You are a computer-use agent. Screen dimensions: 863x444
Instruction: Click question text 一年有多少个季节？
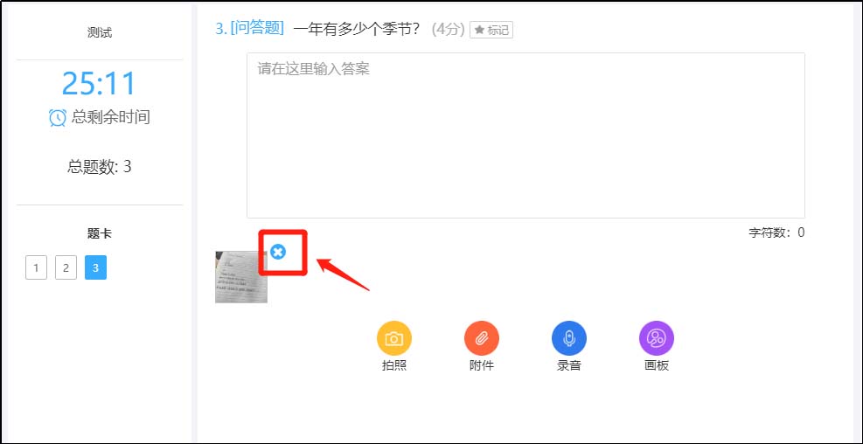[357, 29]
